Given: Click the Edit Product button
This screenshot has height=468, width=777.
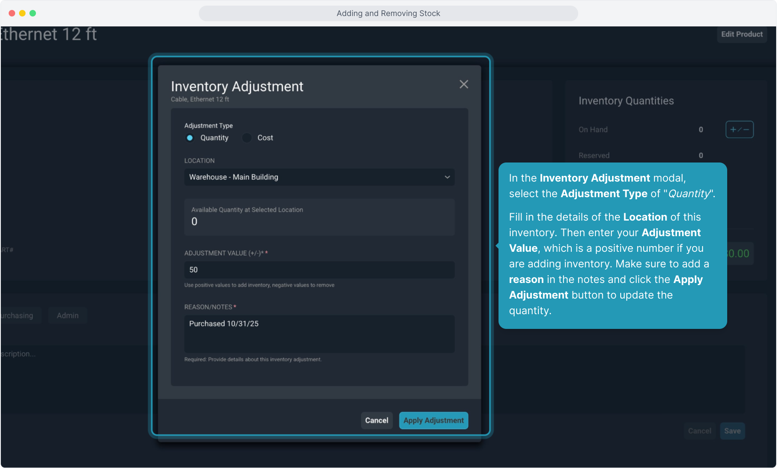Looking at the screenshot, I should coord(741,34).
